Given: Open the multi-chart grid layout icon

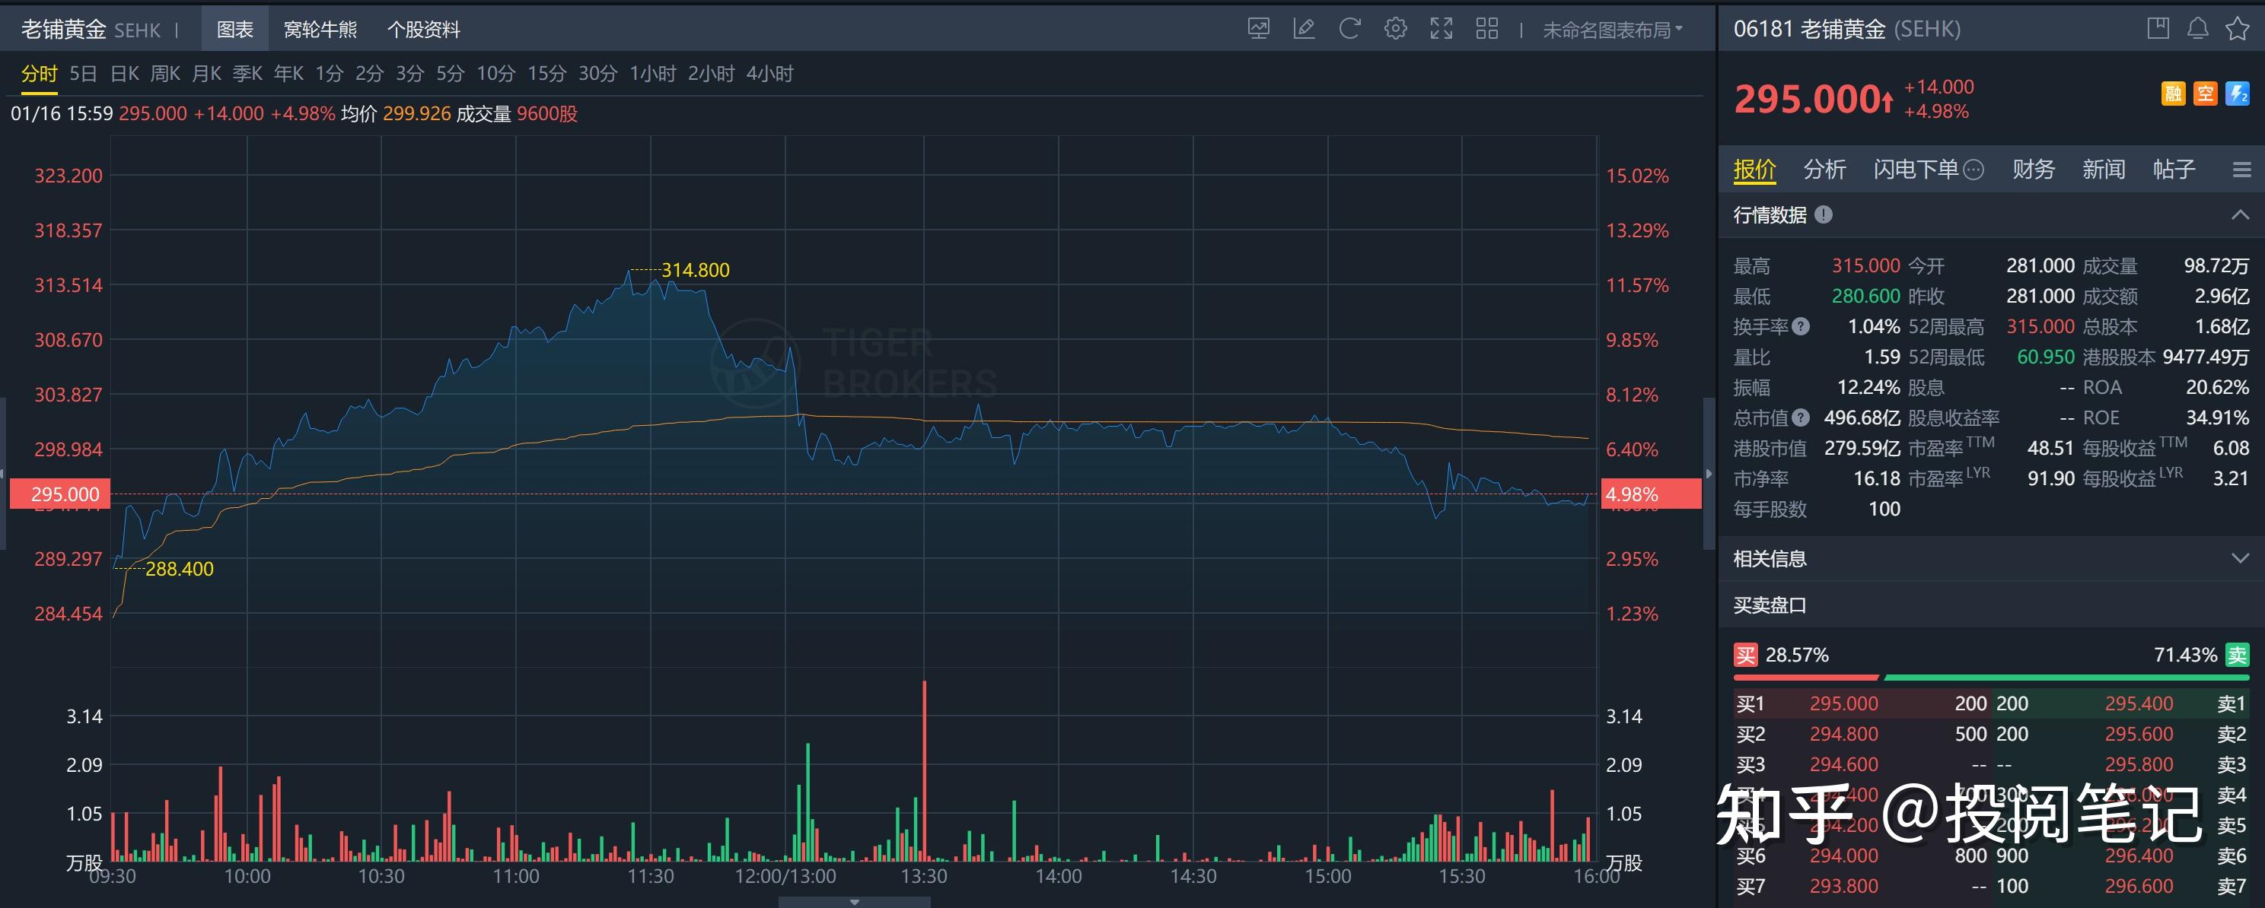Looking at the screenshot, I should click(1487, 29).
